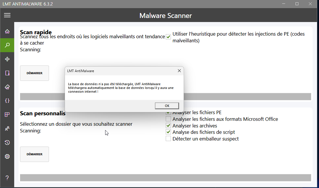319x188 pixels.
Task: Click OK in the LMT AntiMalware dialog
Action: tap(167, 106)
